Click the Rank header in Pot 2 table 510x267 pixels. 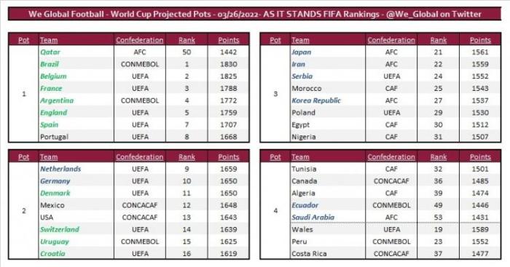click(x=187, y=157)
